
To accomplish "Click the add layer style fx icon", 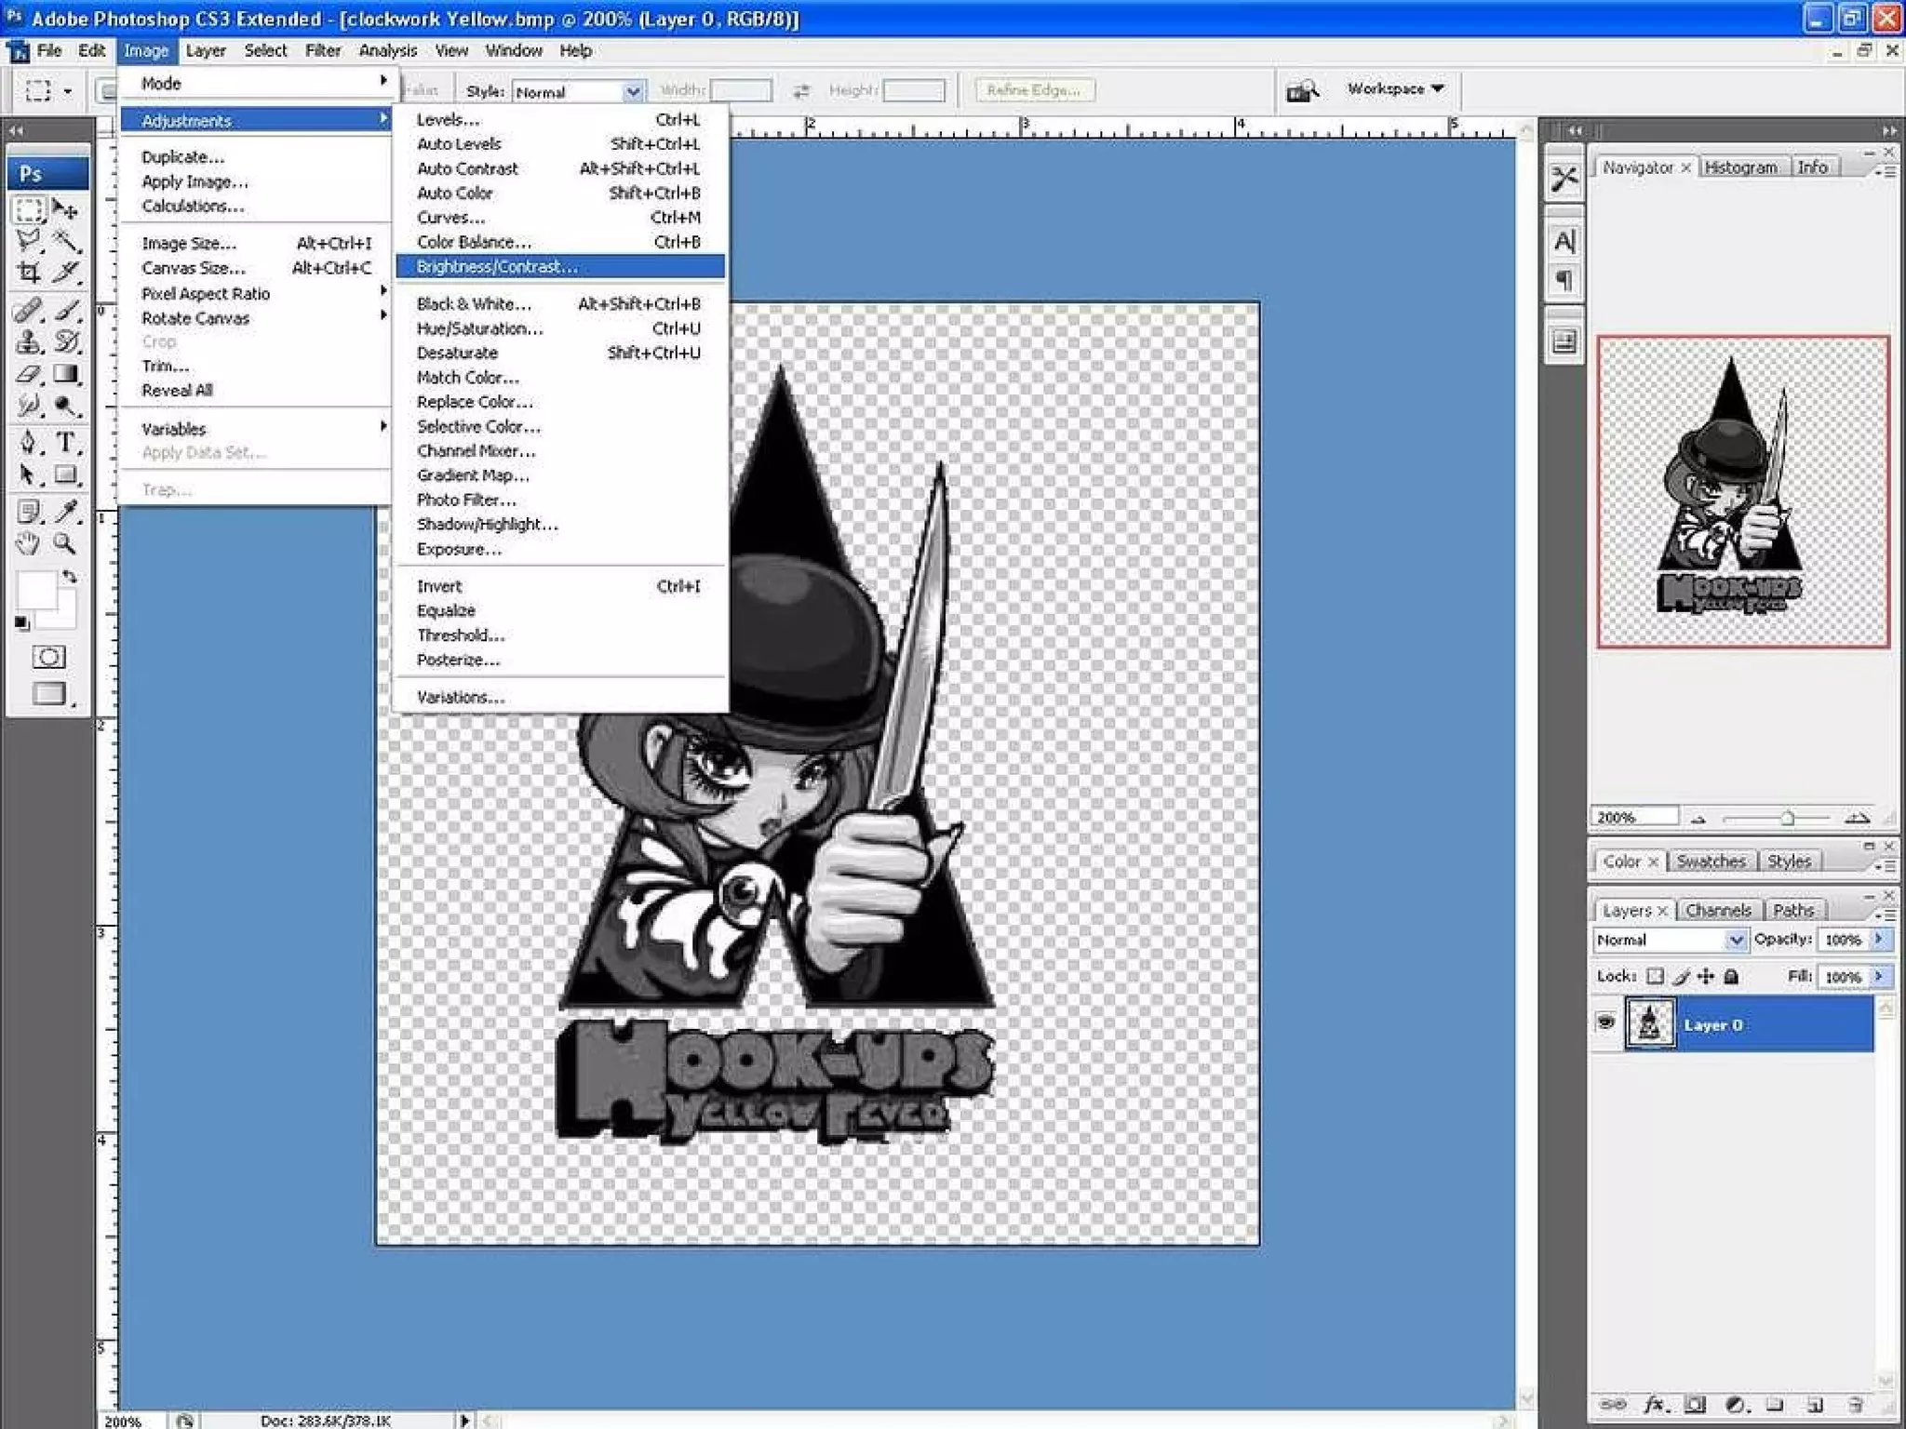I will 1654,1404.
